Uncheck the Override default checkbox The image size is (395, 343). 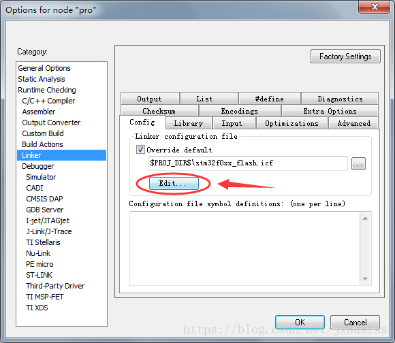coord(140,150)
